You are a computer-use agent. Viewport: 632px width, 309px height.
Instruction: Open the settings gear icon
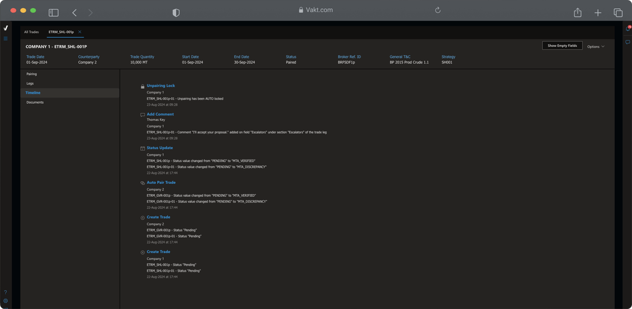coord(5,301)
